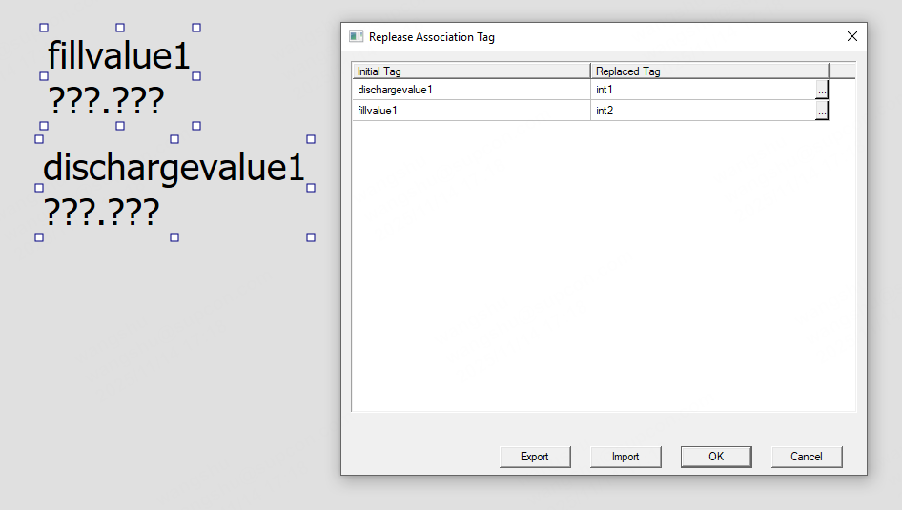This screenshot has height=510, width=902.
Task: Sort by the Initial Tag column header
Action: click(x=471, y=71)
